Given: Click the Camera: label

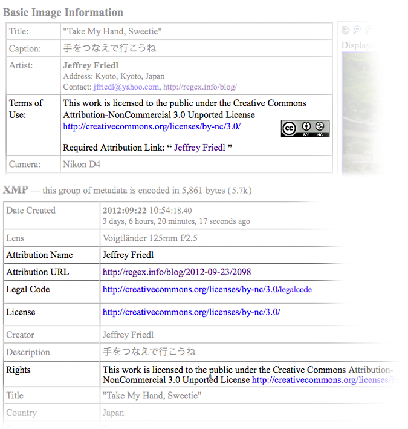Looking at the screenshot, I should coord(25,164).
